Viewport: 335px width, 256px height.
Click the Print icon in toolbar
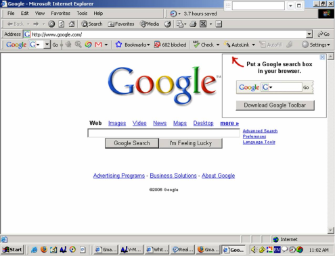[193, 24]
